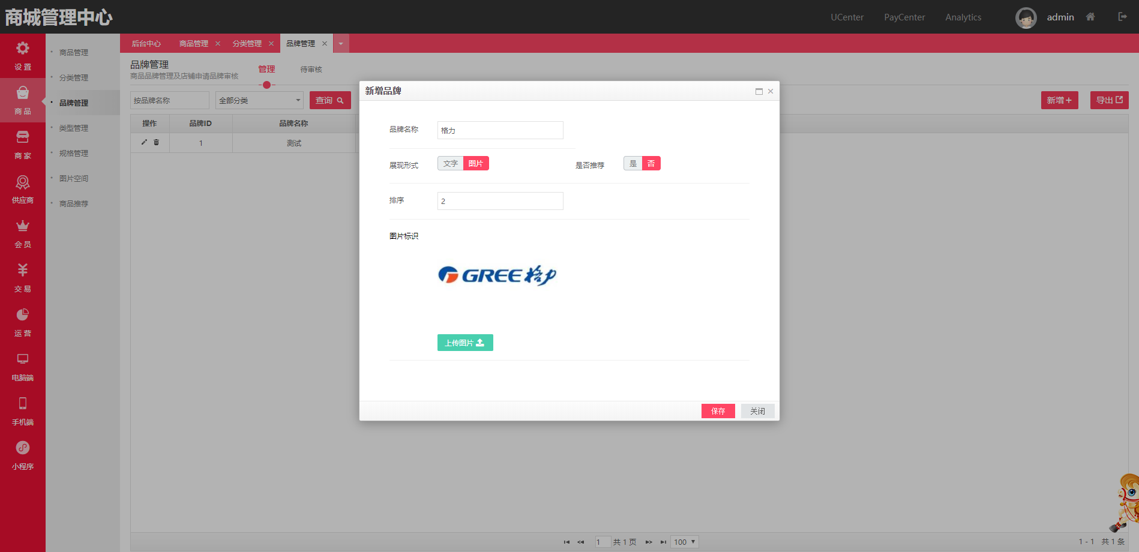Click the trash delete icon in row 1
This screenshot has height=552, width=1139.
point(156,142)
